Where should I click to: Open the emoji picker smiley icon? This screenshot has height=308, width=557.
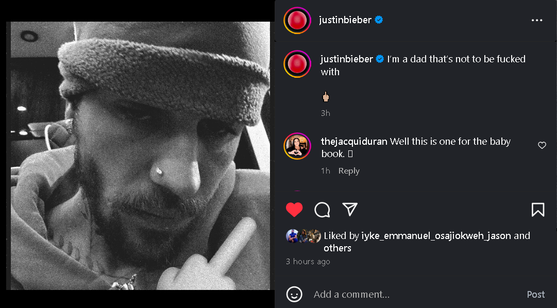(x=294, y=294)
